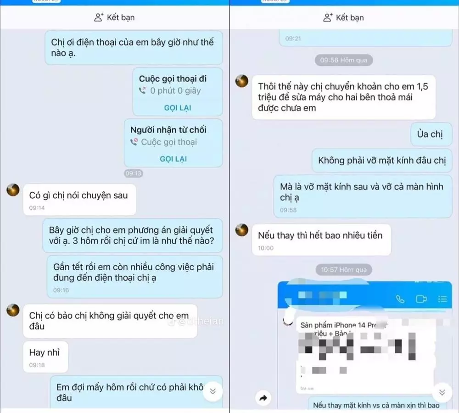459x413 pixels.
Task: Tap the Kết bạn add-friend icon in right chat
Action: pos(328,17)
